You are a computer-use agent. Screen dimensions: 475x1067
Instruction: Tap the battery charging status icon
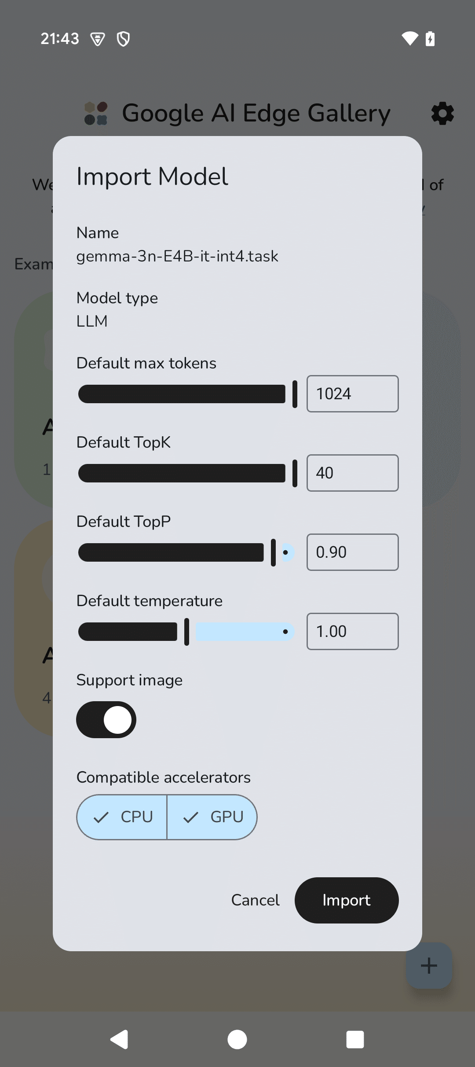click(x=430, y=39)
